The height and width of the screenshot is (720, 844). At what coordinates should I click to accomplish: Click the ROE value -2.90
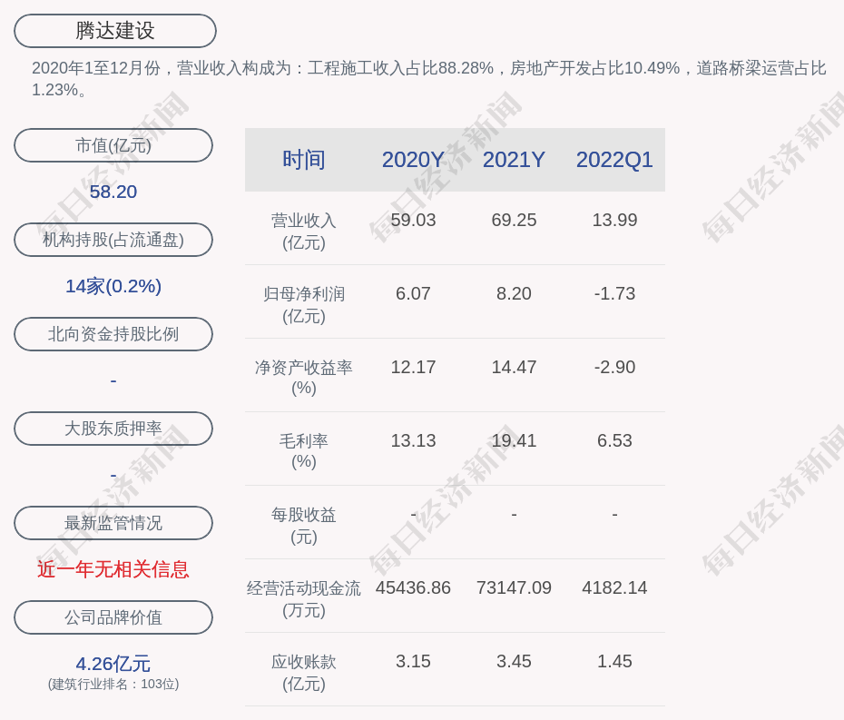(614, 367)
